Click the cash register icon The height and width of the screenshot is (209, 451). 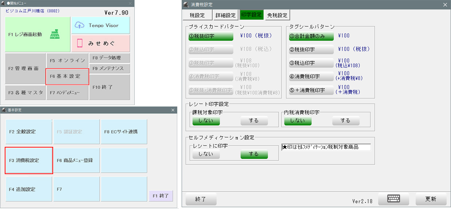(55, 35)
